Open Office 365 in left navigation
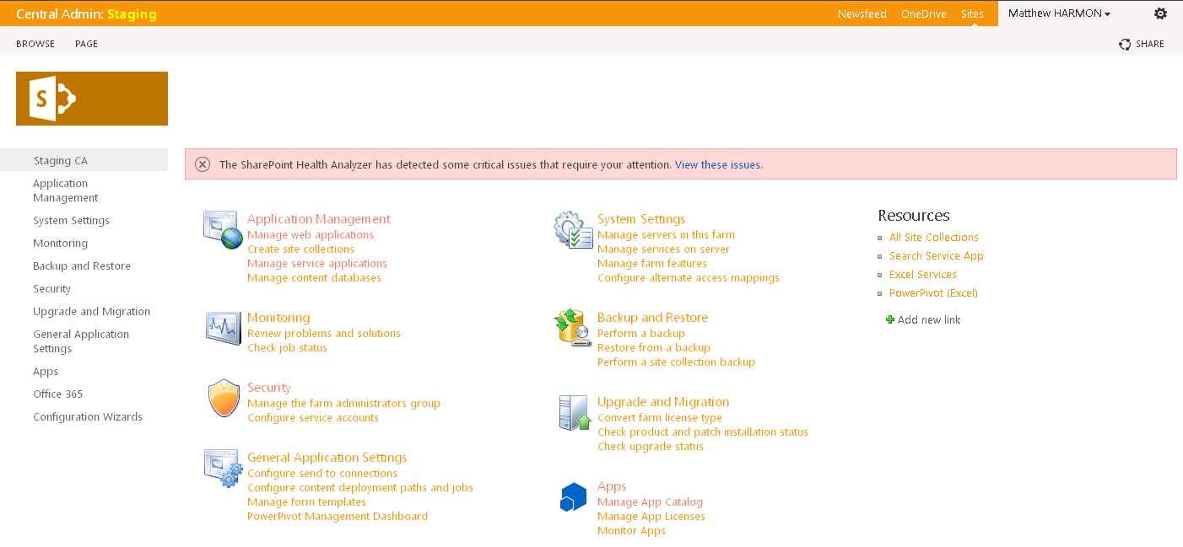The width and height of the screenshot is (1183, 547). click(58, 394)
